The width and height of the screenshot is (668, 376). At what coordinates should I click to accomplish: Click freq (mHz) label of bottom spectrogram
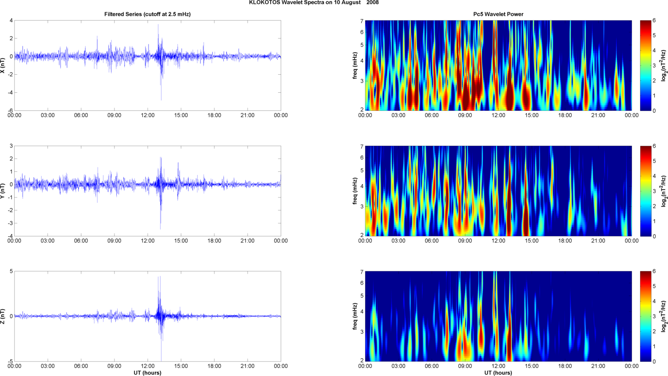point(355,316)
